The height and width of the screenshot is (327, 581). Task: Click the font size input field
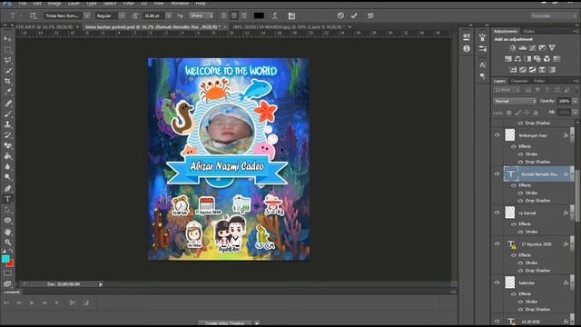click(x=154, y=15)
